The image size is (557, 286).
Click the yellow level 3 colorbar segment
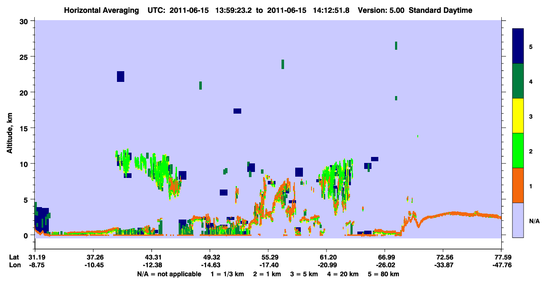[518, 116]
